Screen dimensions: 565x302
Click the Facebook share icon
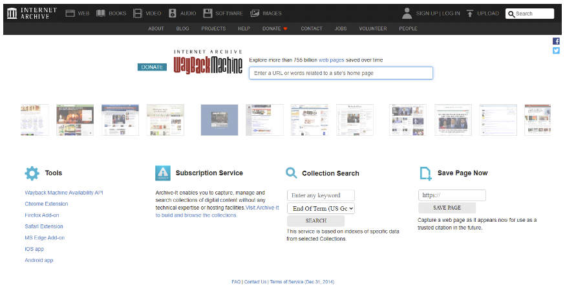click(x=556, y=41)
